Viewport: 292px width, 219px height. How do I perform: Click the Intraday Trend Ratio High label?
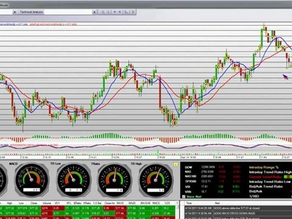point(270,172)
